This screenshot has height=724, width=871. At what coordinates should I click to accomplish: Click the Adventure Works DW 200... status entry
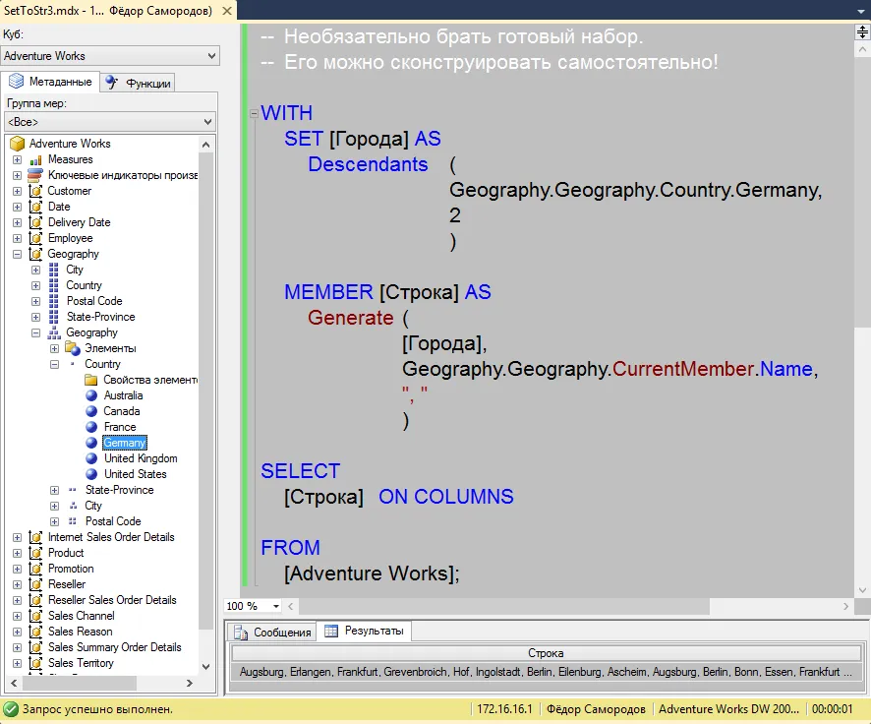point(728,709)
